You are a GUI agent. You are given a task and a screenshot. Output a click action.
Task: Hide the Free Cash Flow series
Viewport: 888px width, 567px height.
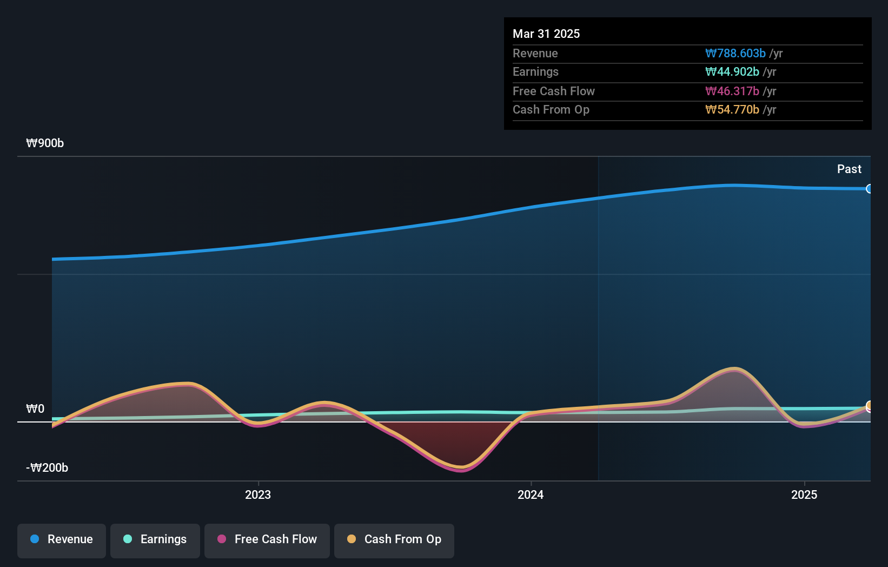point(267,539)
